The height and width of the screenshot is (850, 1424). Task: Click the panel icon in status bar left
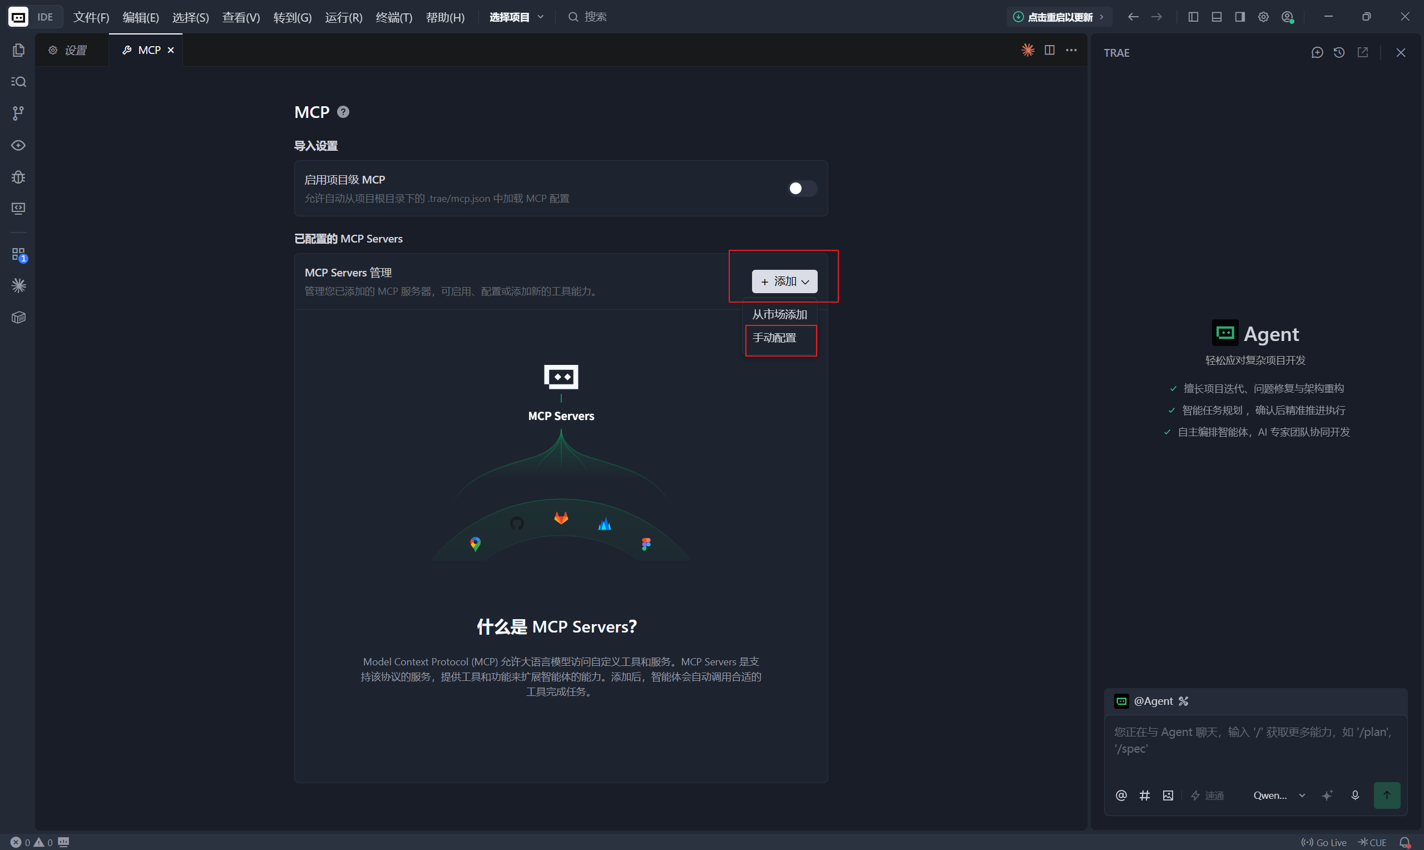coord(63,842)
